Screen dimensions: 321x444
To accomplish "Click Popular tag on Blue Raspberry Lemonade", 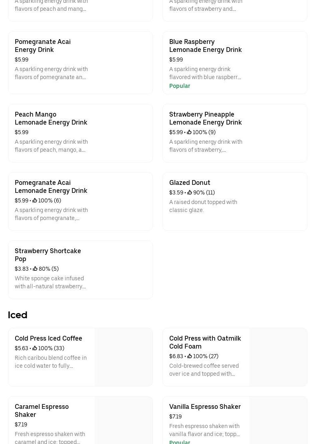I will 180,86.
